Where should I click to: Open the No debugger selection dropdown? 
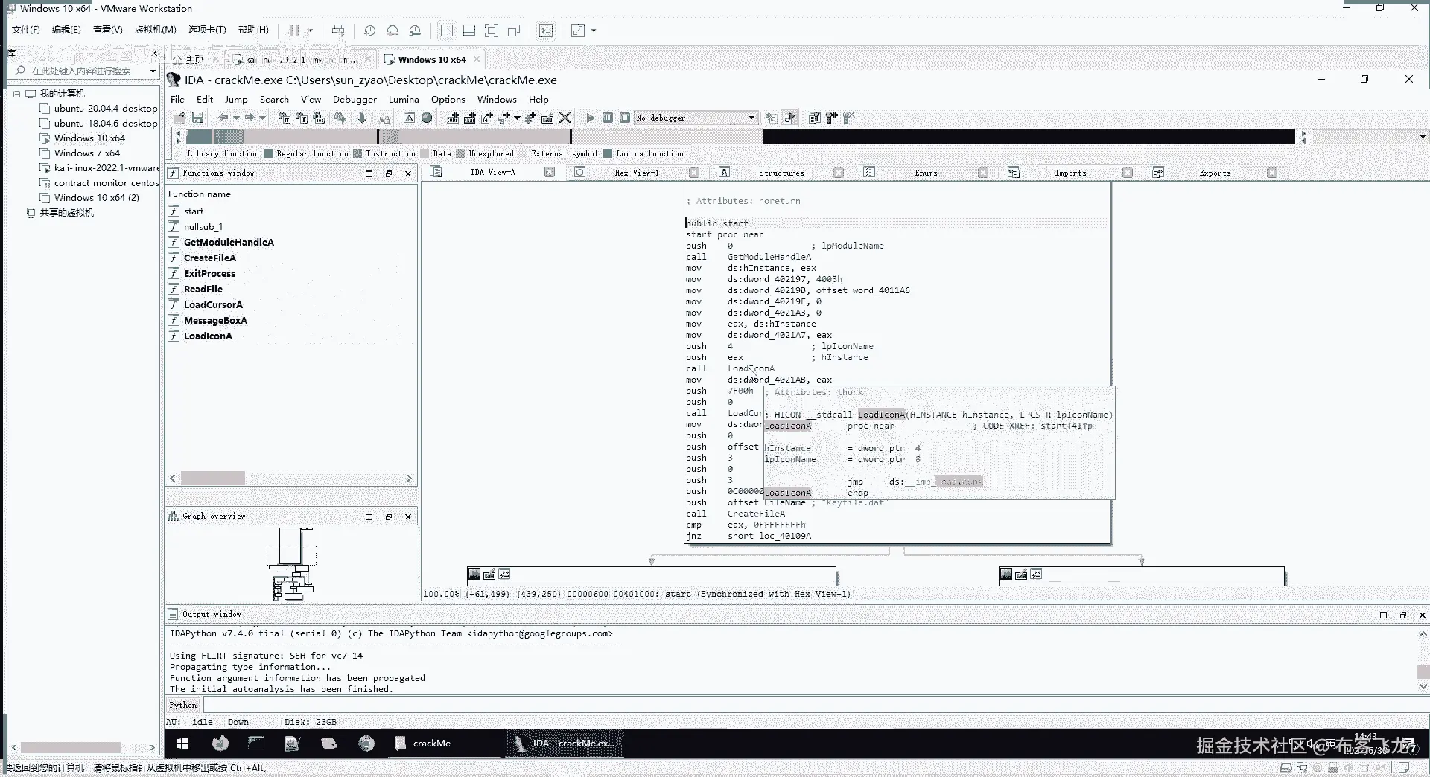696,118
